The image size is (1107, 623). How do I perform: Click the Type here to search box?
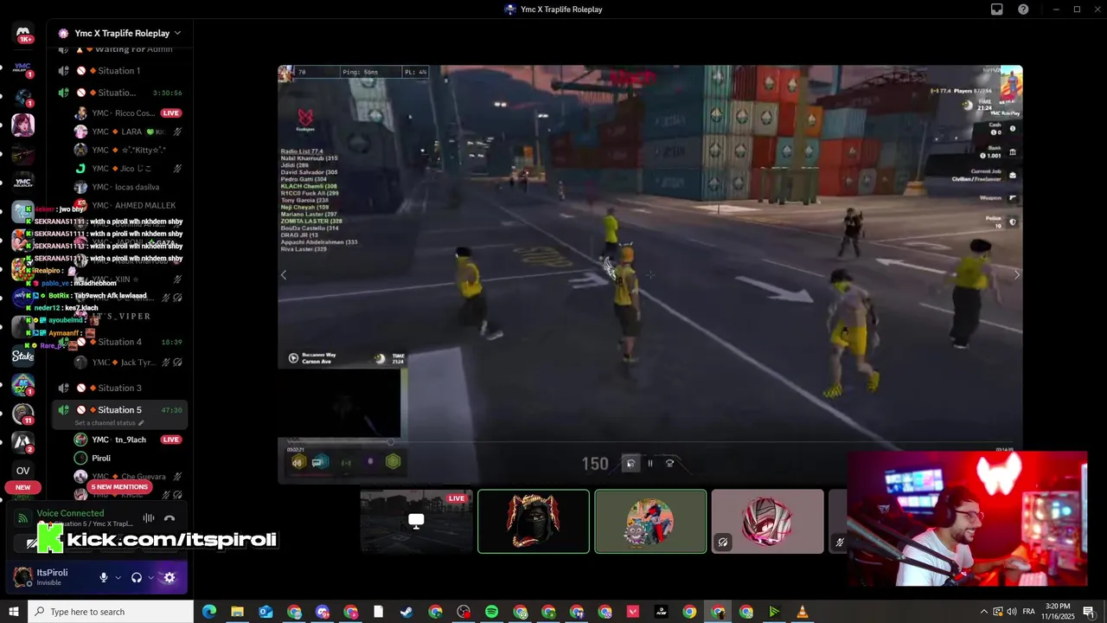111,612
